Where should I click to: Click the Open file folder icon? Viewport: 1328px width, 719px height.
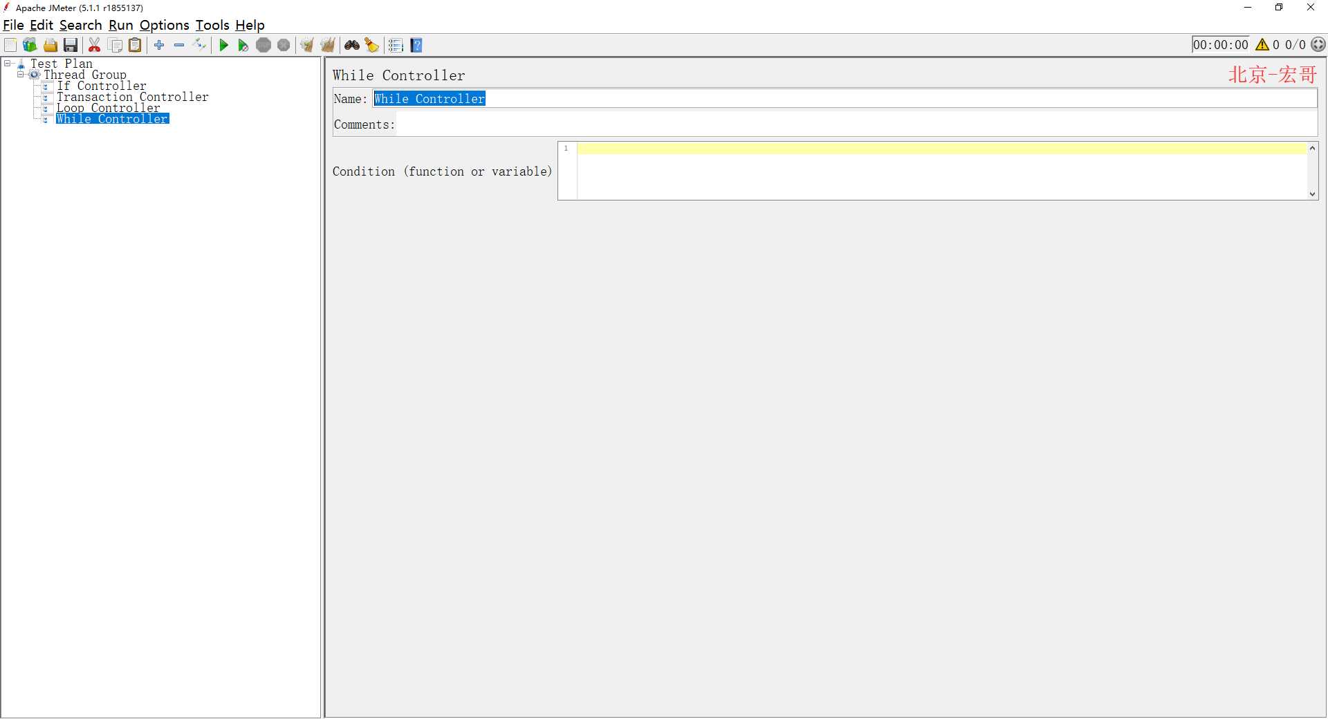tap(50, 46)
